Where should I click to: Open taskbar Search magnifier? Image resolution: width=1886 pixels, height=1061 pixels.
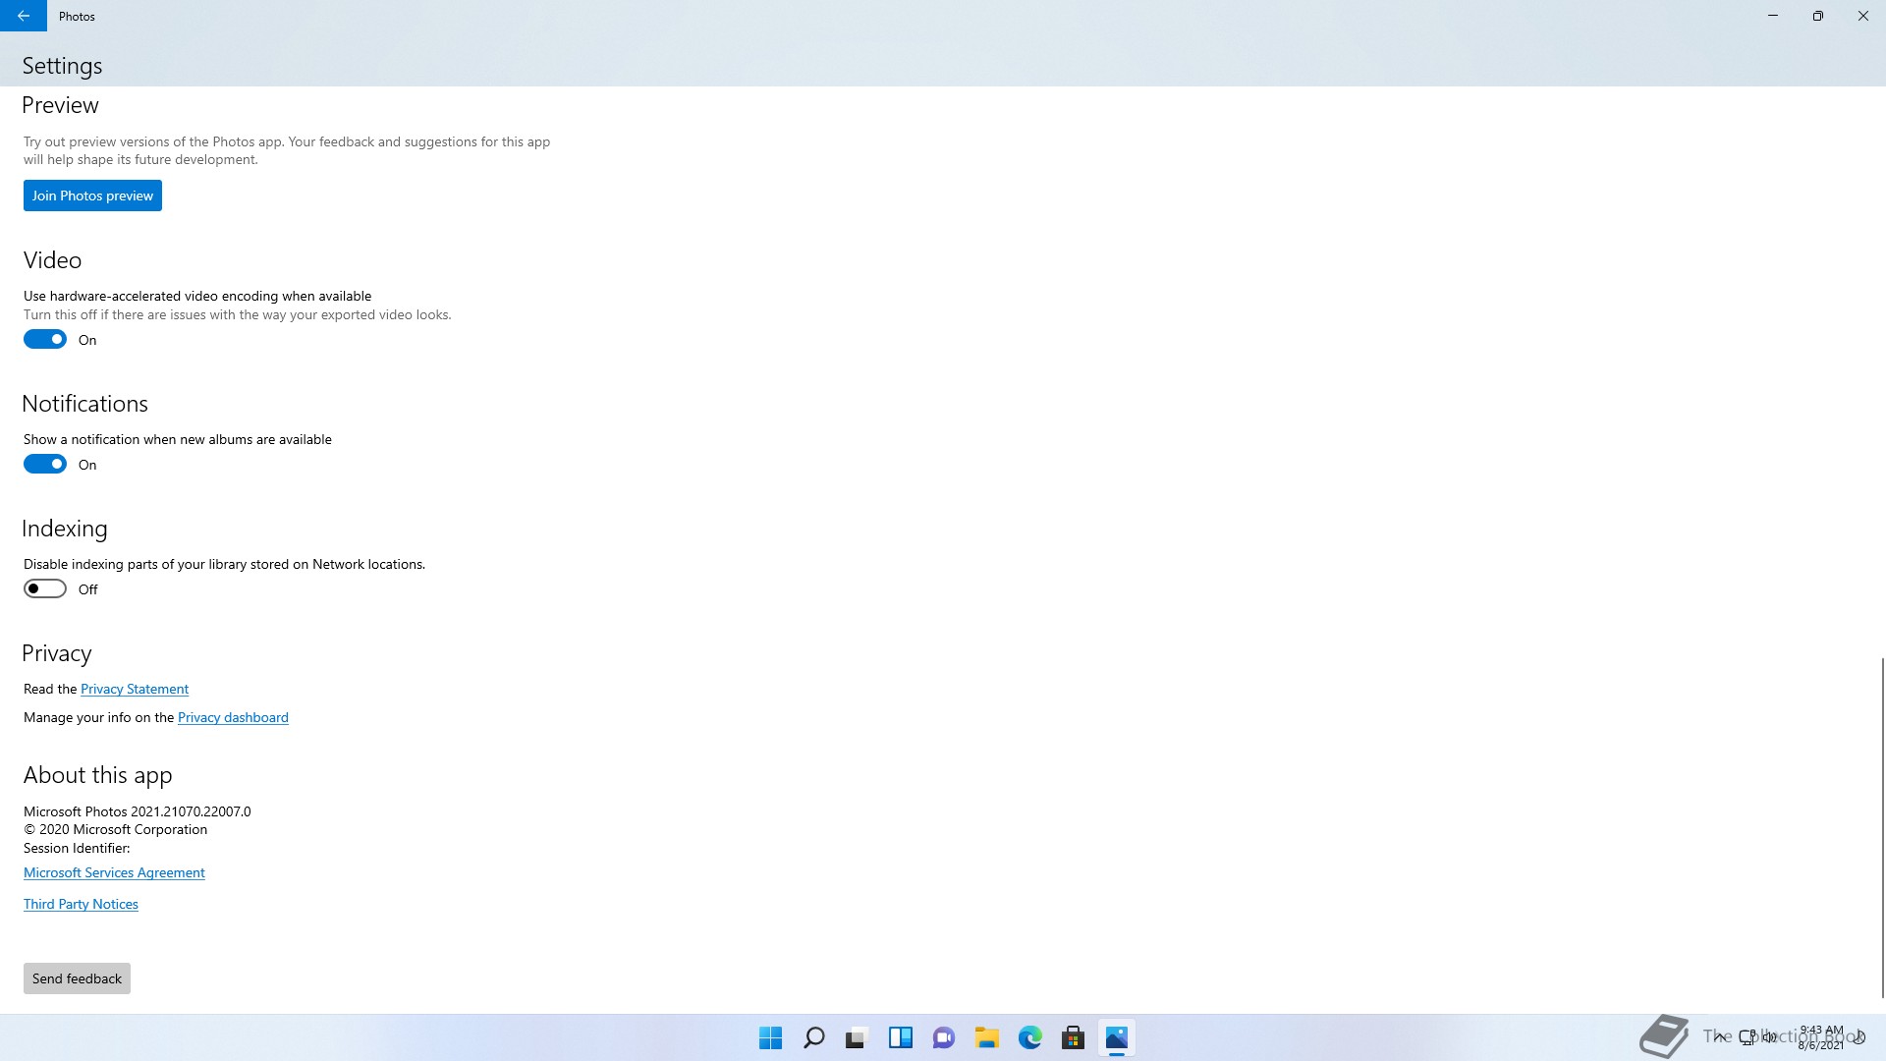pos(814,1037)
